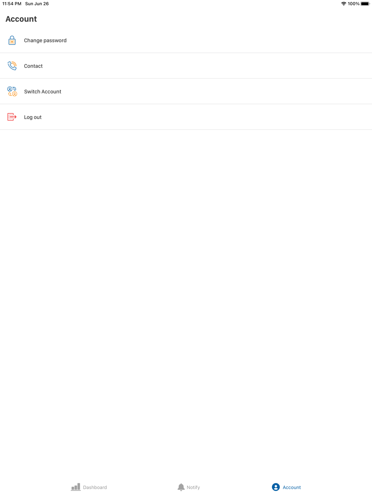Screen dimensions: 372x496
Task: Switch to the Dashboard tab
Action: pyautogui.click(x=89, y=487)
